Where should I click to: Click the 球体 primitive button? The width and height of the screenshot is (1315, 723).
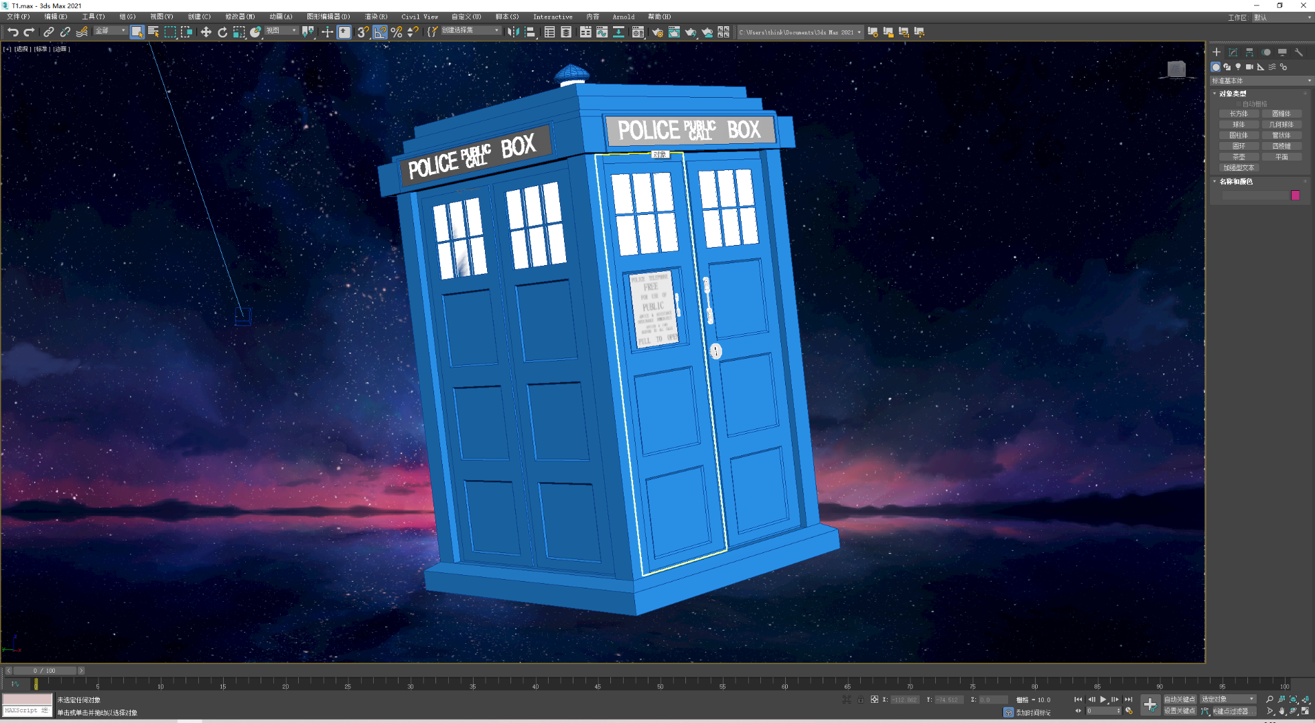click(1239, 125)
